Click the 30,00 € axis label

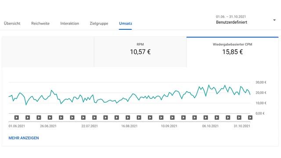pos(261,83)
